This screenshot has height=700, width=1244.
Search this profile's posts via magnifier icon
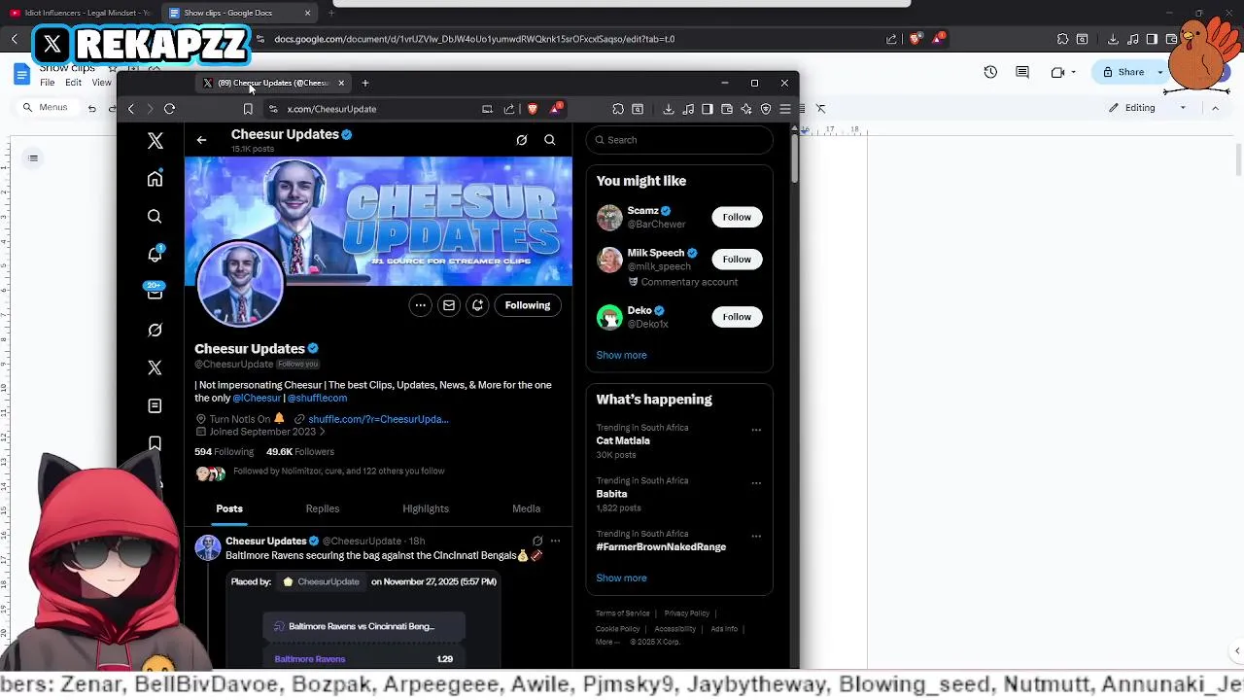(x=550, y=140)
